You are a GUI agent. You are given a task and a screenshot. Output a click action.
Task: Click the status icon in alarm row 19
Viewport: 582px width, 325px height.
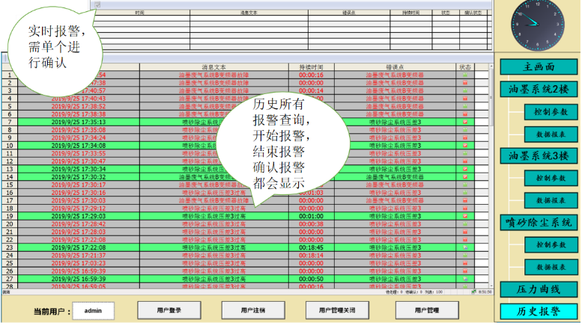464,216
